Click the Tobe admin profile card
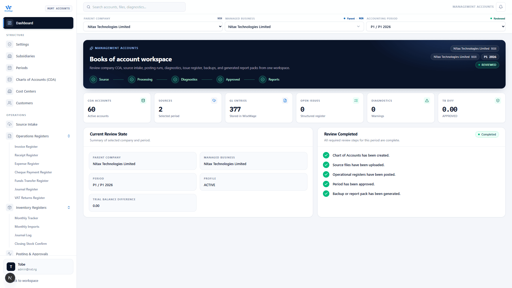512x288 pixels. (x=38, y=267)
